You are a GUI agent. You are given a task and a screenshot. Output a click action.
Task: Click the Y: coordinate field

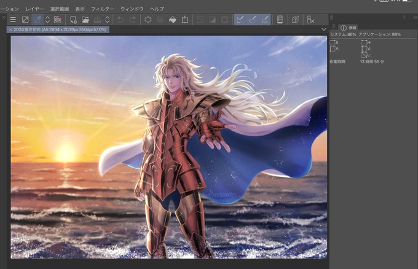(x=334, y=49)
